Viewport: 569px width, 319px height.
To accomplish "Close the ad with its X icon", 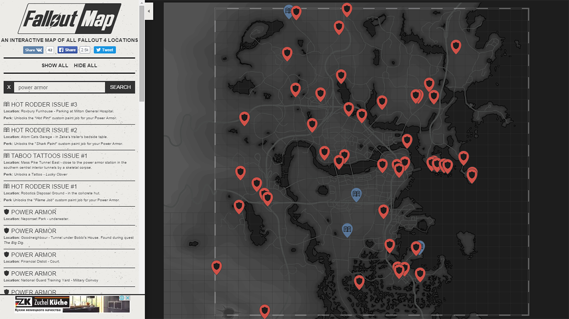I will click(128, 298).
